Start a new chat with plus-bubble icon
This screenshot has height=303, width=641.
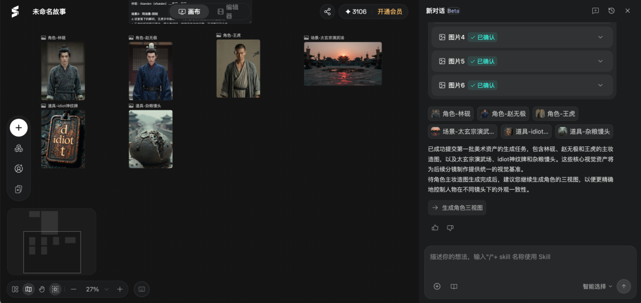596,11
